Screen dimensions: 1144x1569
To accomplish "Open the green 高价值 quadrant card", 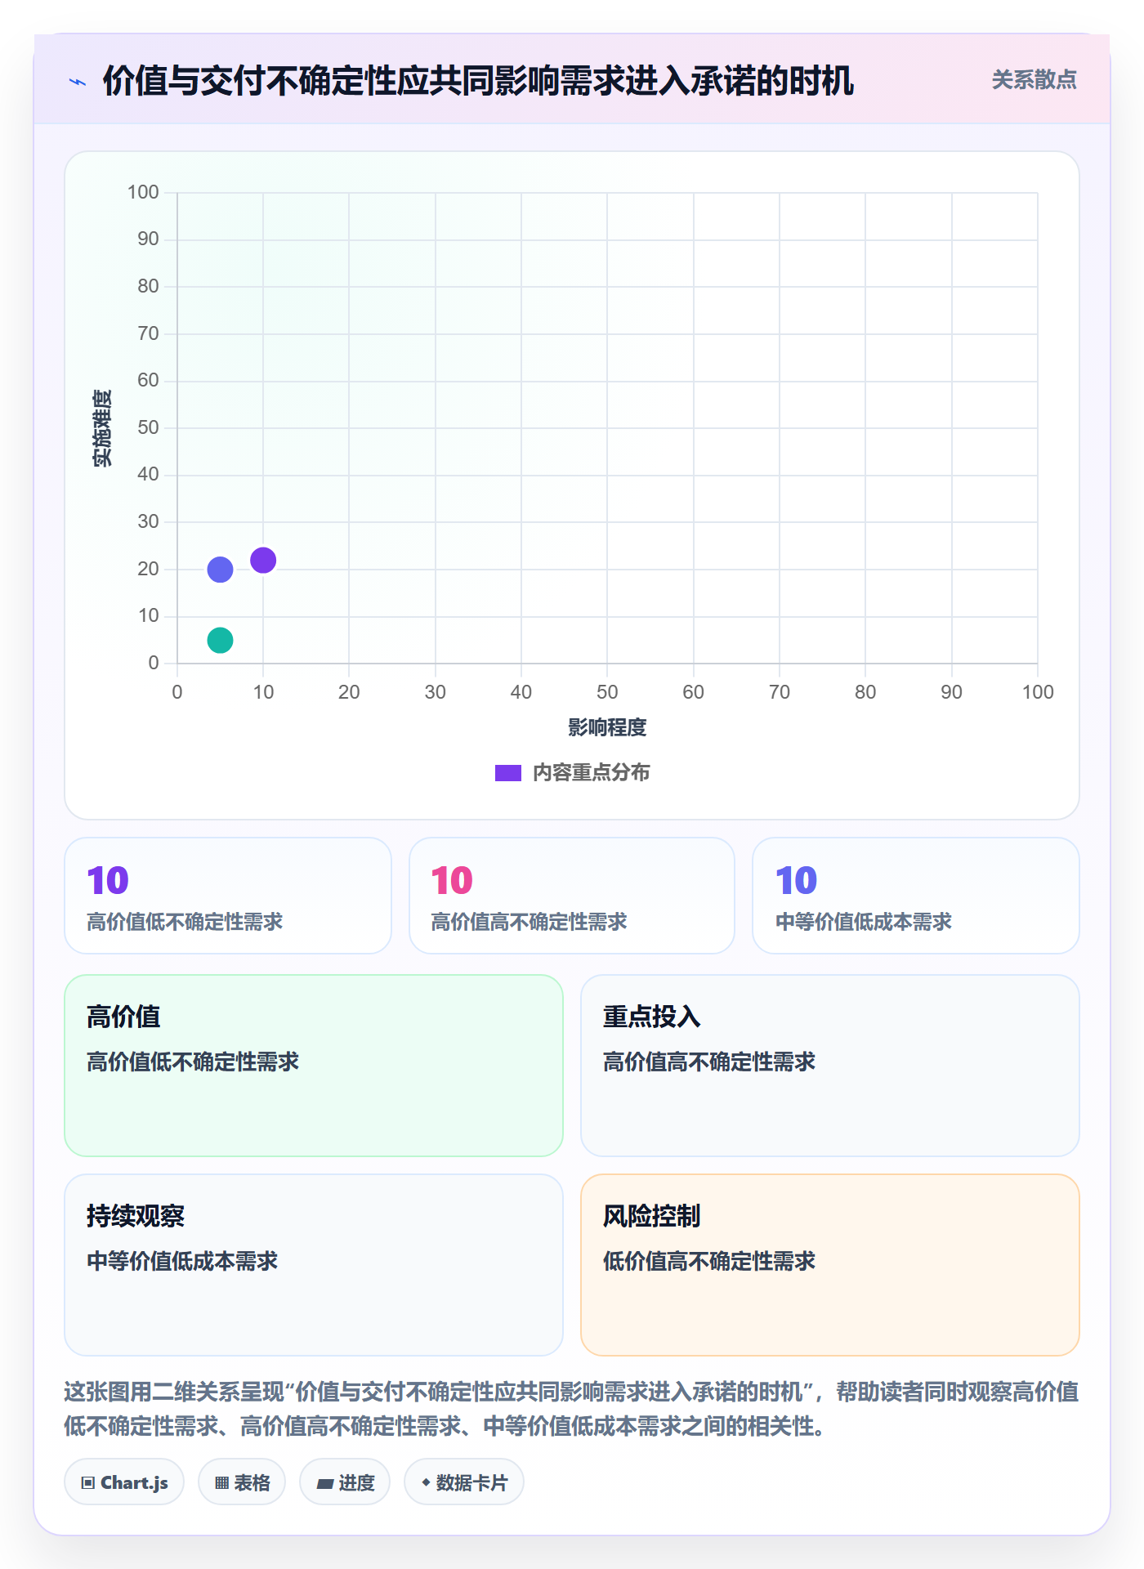I will point(314,1066).
